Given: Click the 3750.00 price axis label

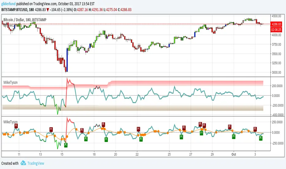Looking at the screenshot, I should (276, 44).
